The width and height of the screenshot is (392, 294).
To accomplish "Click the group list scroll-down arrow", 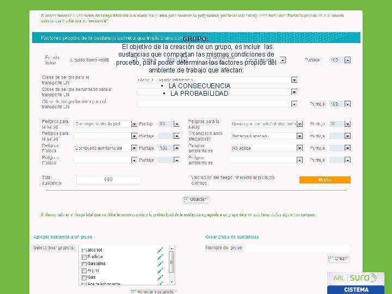I will point(171,282).
